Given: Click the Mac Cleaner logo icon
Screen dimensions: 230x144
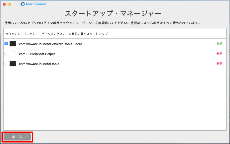Looking at the screenshot, I should (23, 4).
